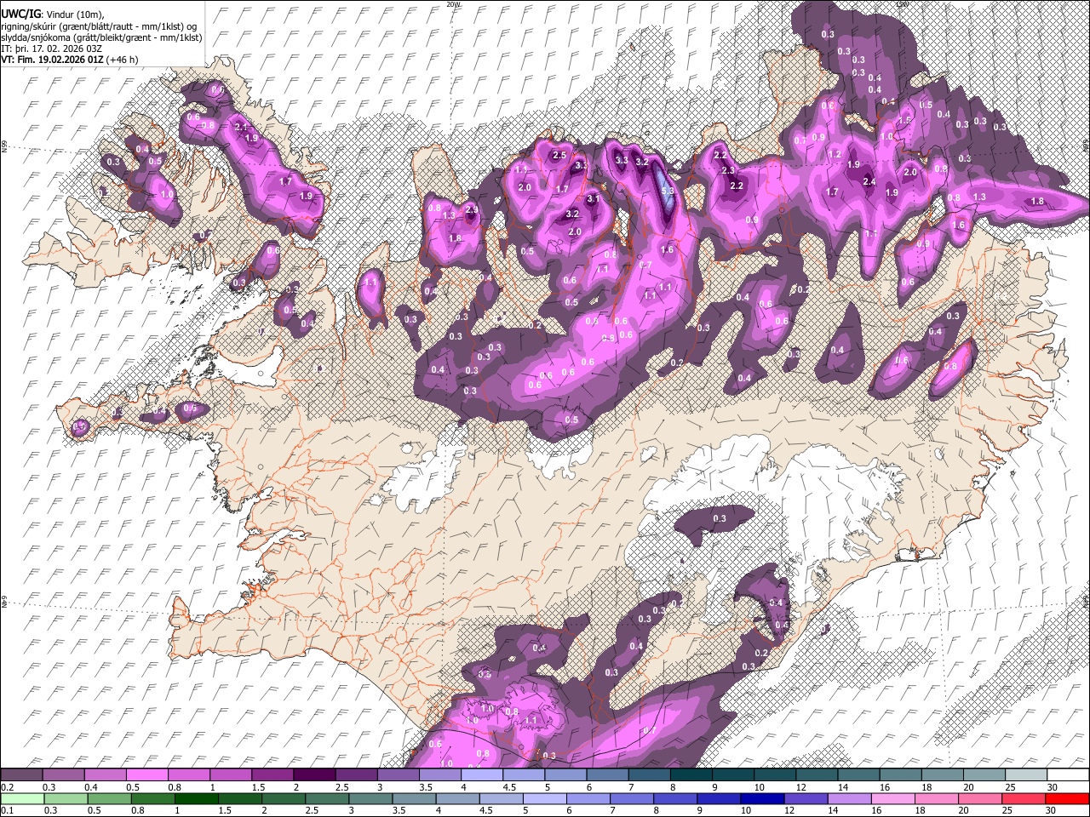The width and height of the screenshot is (1090, 817).
Task: Click the lower legend label '0.1'
Action: [x=7, y=811]
